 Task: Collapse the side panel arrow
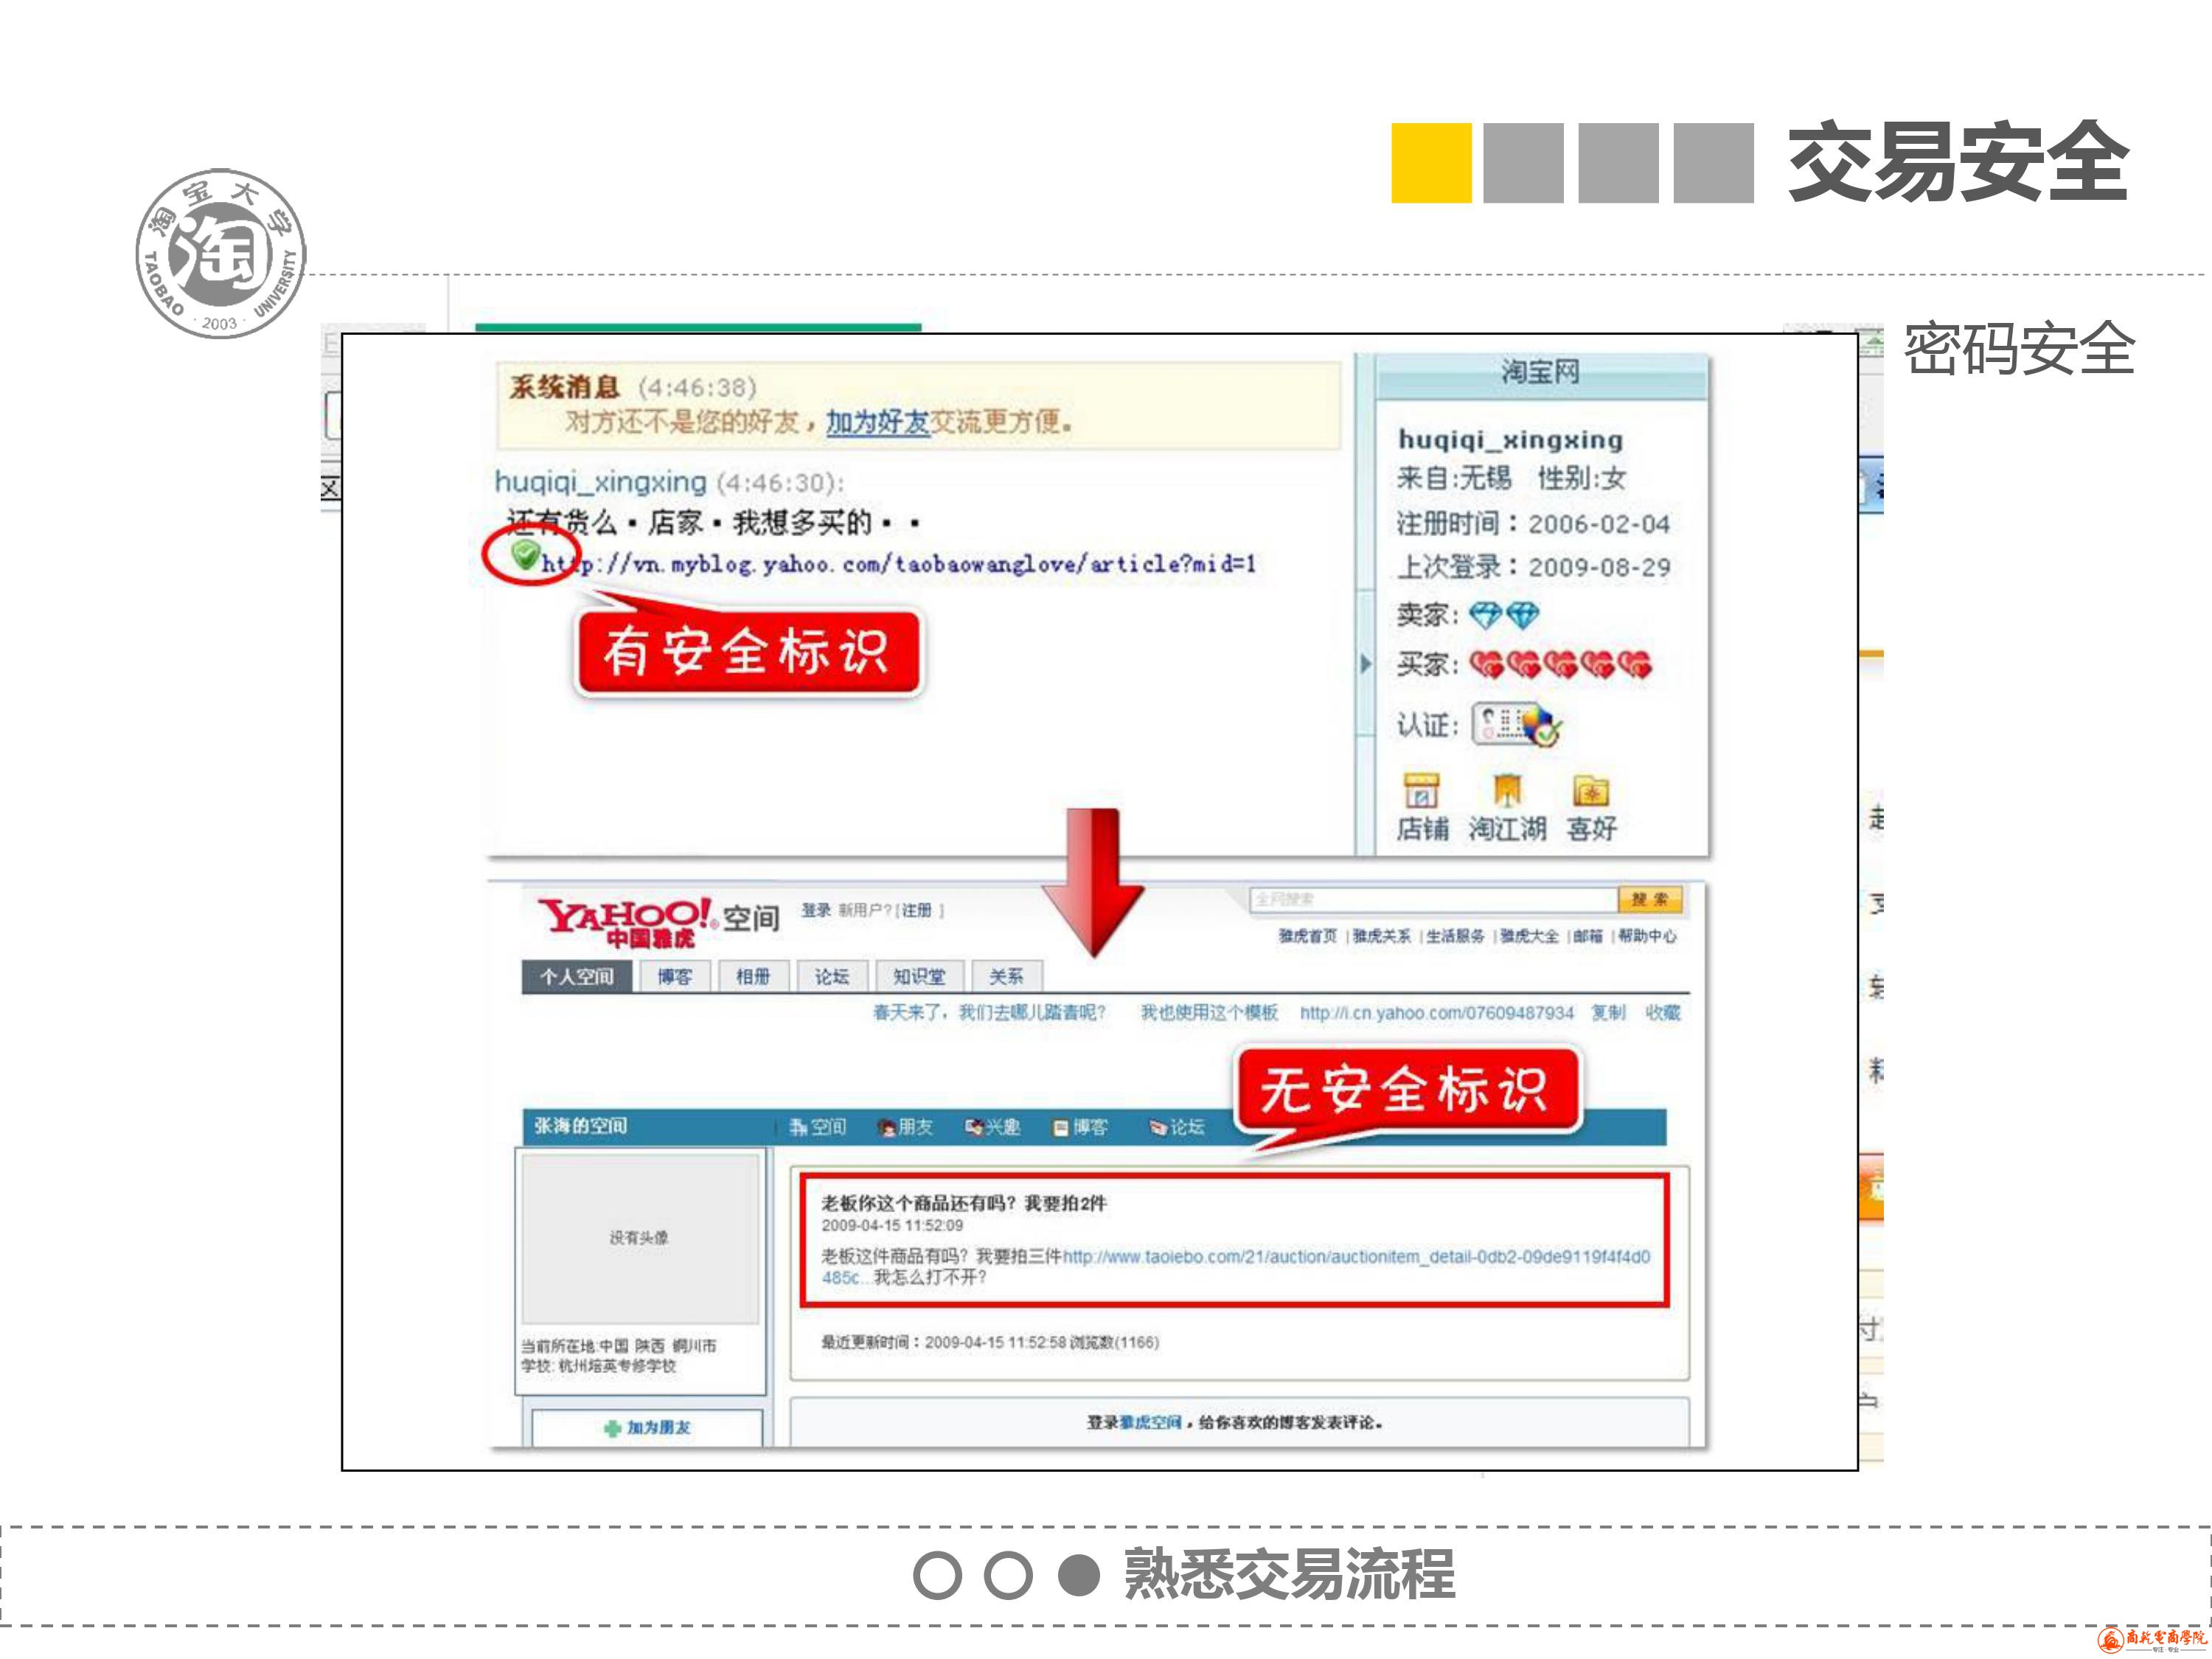[1366, 663]
